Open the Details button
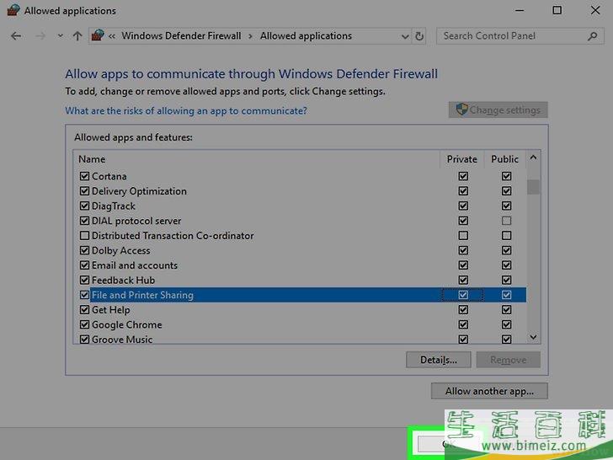Viewport: 613px width, 460px height. (x=438, y=360)
